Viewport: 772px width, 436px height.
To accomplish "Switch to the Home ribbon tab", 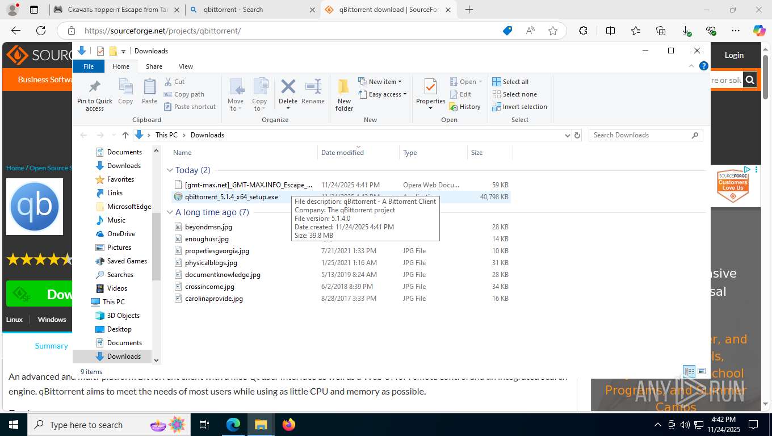I will point(121,66).
